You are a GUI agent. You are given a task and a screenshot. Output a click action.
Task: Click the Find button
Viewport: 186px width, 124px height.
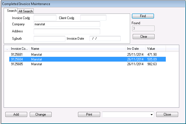[143, 16]
